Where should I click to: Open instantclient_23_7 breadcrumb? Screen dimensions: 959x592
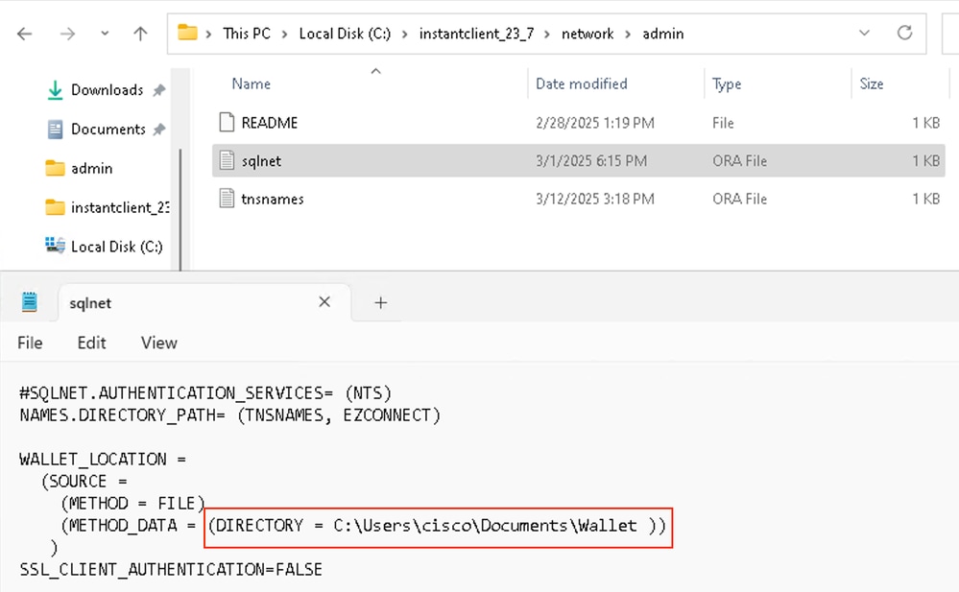pyautogui.click(x=476, y=34)
